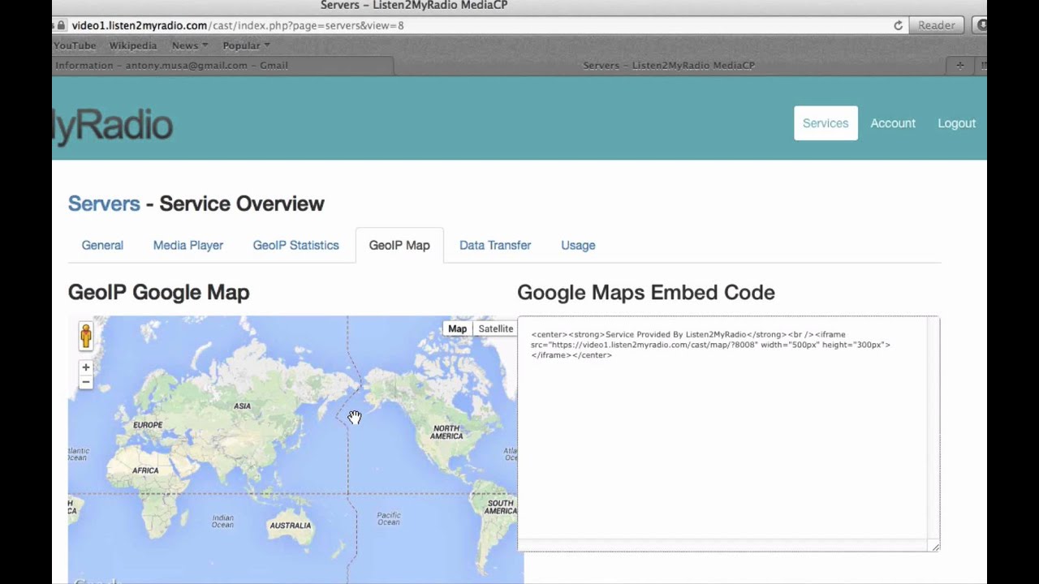
Task: Switch to the Media Player tab
Action: [x=188, y=245]
